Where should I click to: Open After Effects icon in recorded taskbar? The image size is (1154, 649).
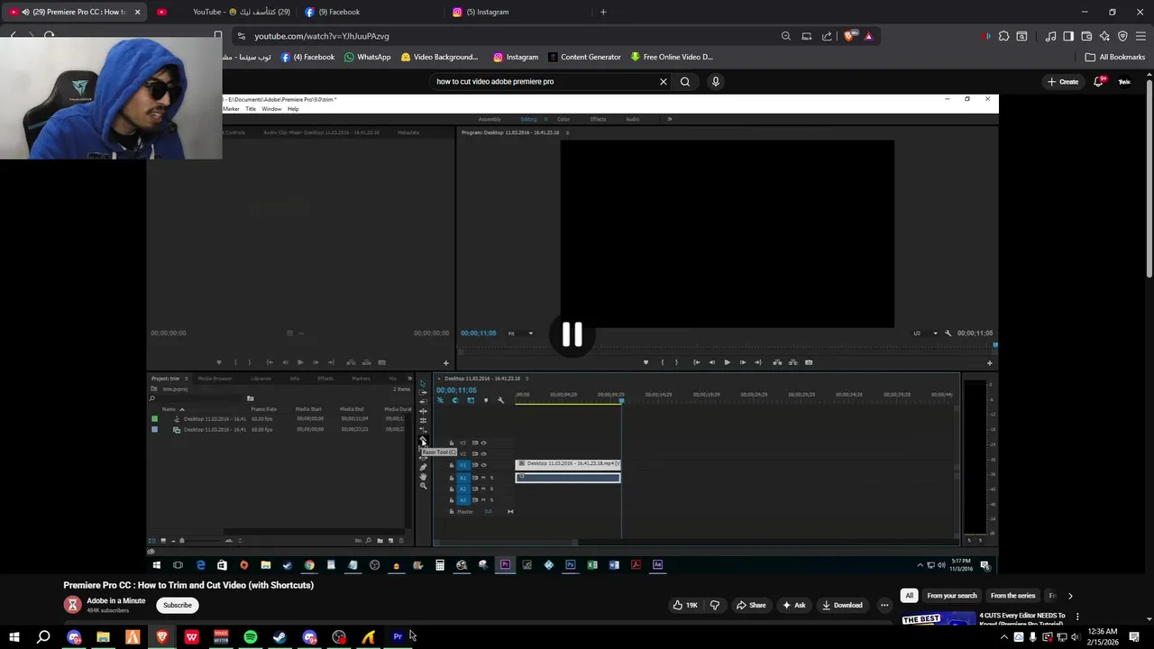click(x=658, y=565)
